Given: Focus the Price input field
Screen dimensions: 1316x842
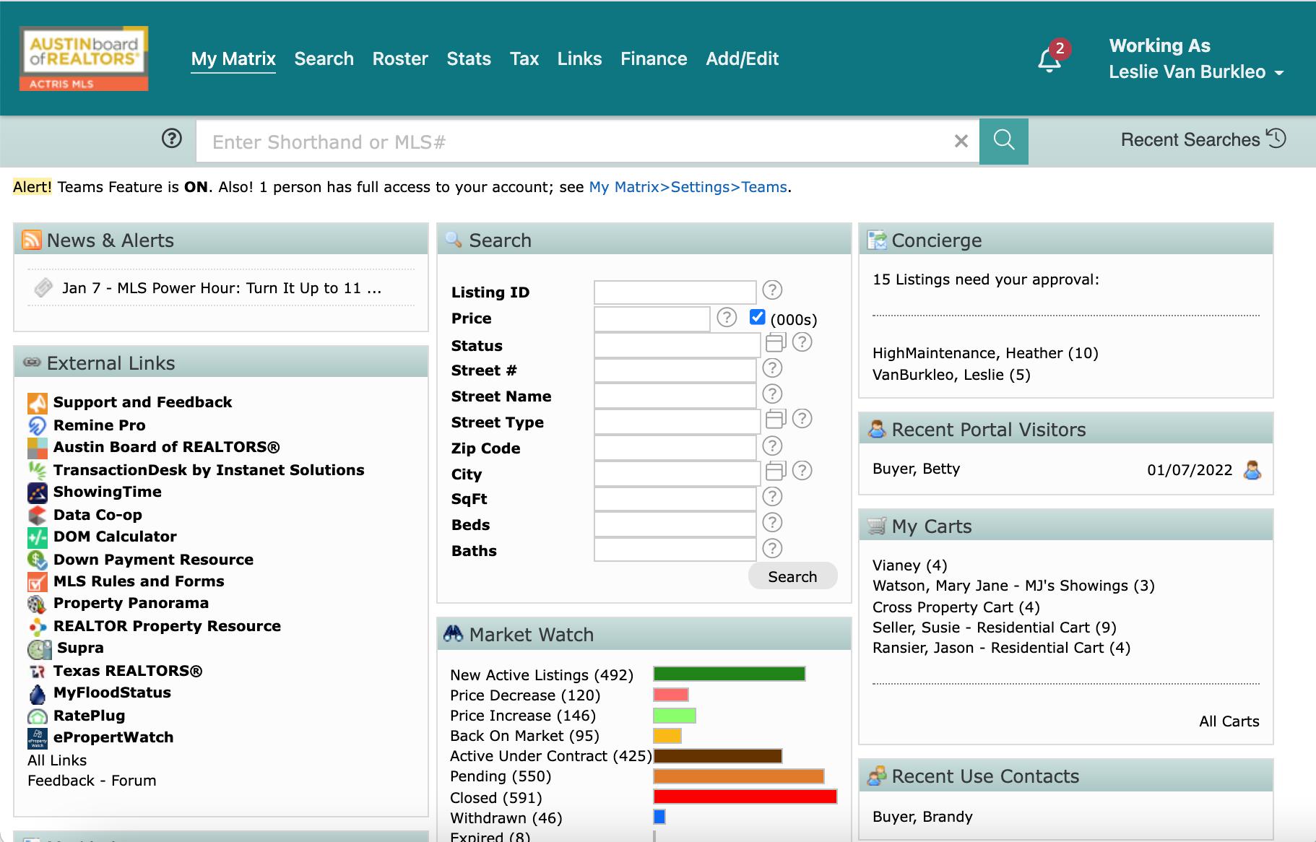Looking at the screenshot, I should [x=651, y=318].
